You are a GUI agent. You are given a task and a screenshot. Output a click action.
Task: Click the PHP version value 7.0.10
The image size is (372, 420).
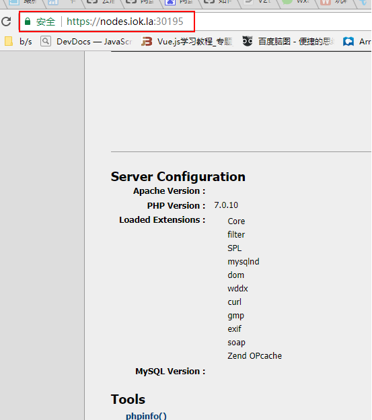coord(226,205)
